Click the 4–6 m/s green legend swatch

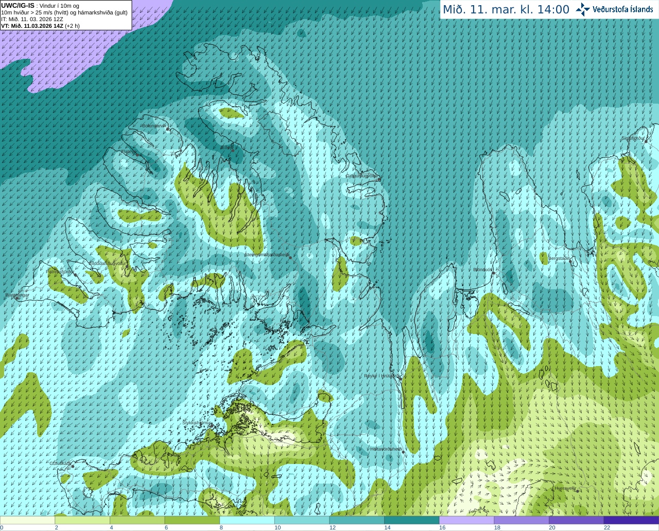(137, 520)
